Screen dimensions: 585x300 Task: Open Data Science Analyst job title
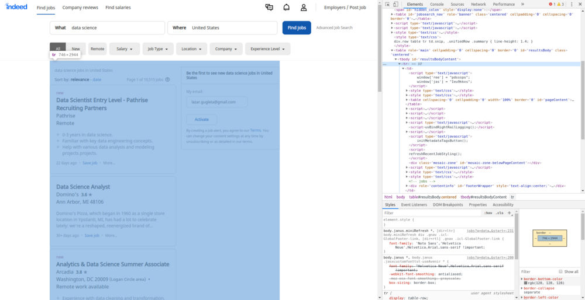[x=83, y=186]
